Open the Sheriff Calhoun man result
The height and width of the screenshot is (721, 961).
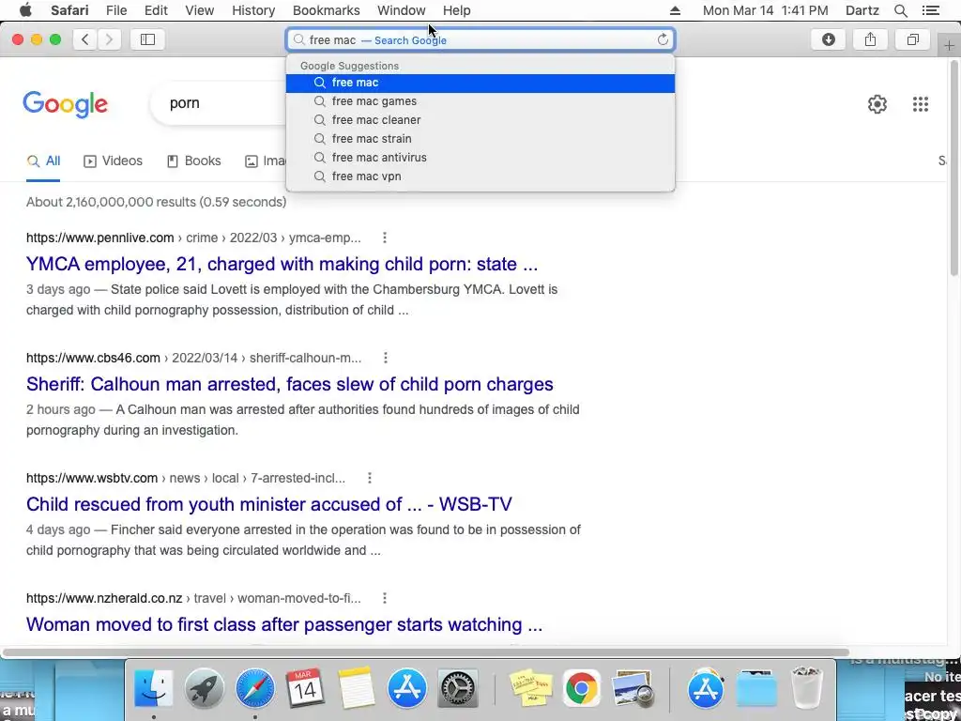point(290,384)
